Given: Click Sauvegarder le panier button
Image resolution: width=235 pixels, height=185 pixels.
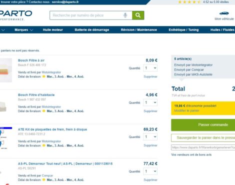Looking at the screenshot, I should [203, 138].
